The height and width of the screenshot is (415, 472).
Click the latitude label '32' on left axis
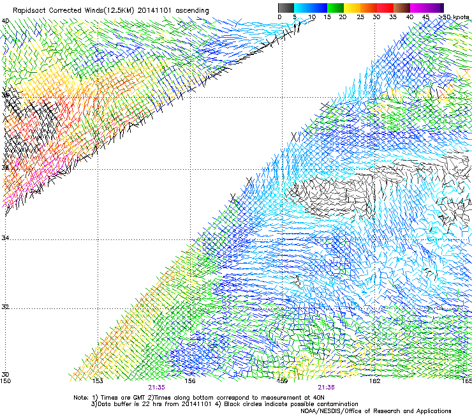click(5, 307)
